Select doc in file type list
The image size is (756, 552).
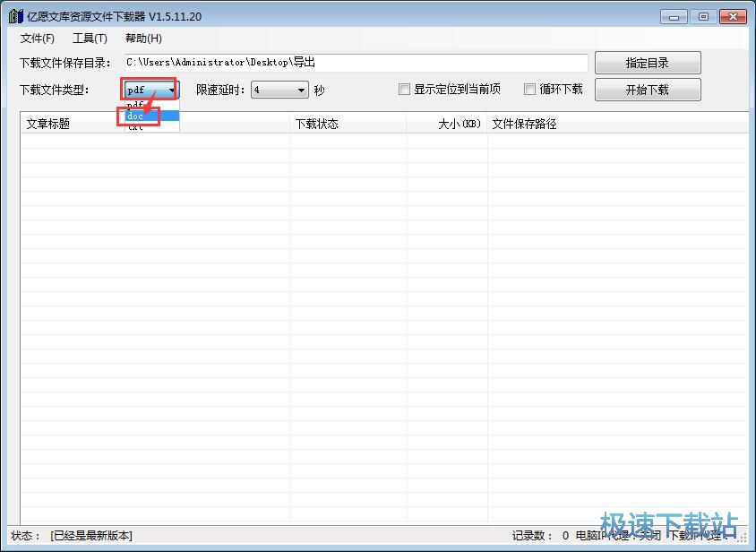tap(152, 116)
